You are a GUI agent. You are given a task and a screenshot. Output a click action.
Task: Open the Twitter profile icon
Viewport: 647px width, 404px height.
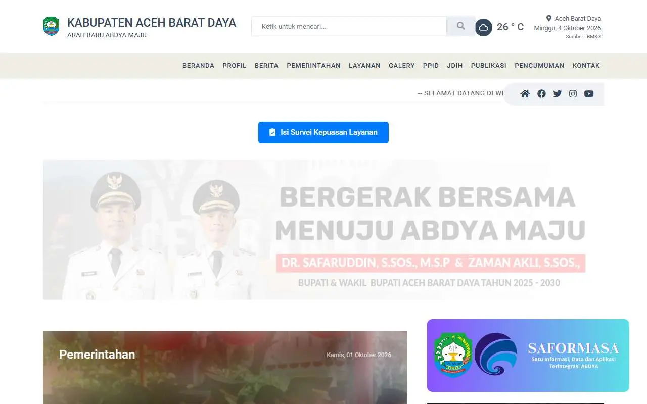pos(557,94)
